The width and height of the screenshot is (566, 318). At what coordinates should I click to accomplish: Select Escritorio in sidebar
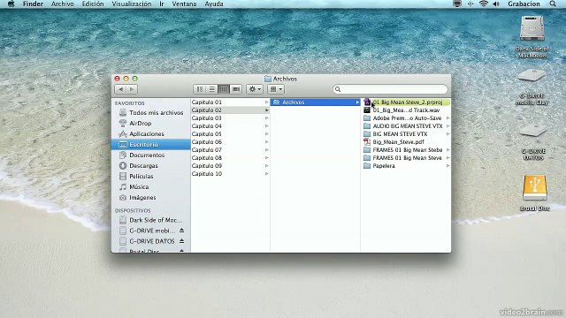(x=151, y=144)
